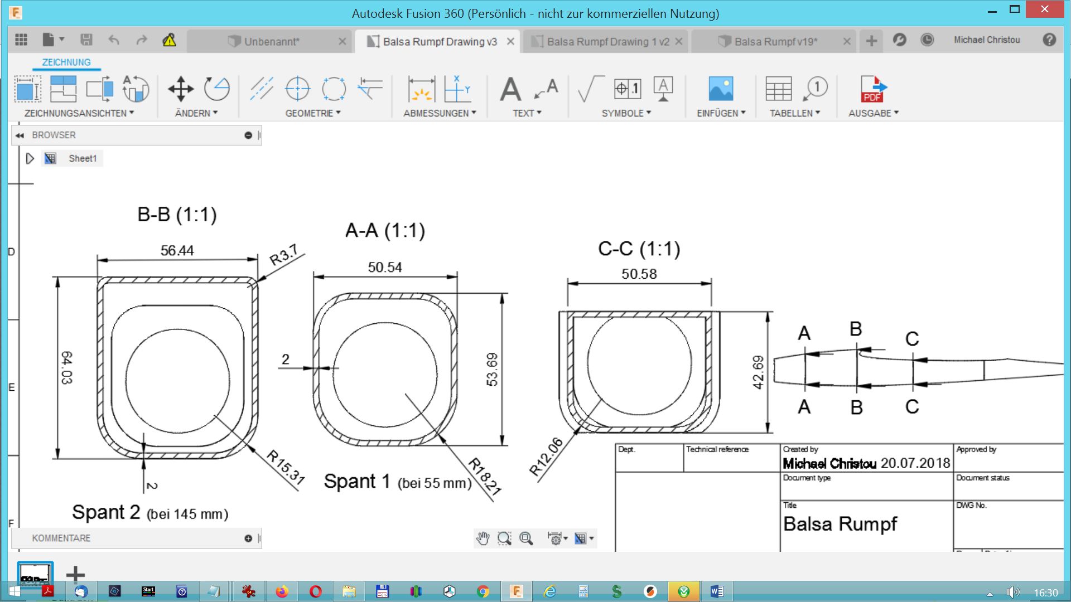
Task: Open the GEOMETRIE dropdown menu
Action: (313, 113)
